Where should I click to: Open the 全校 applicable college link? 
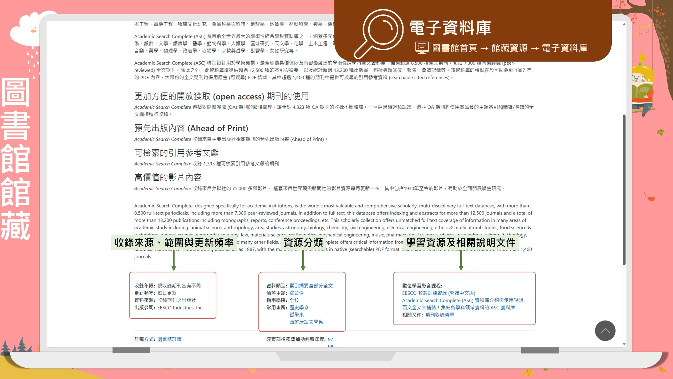[x=294, y=300]
